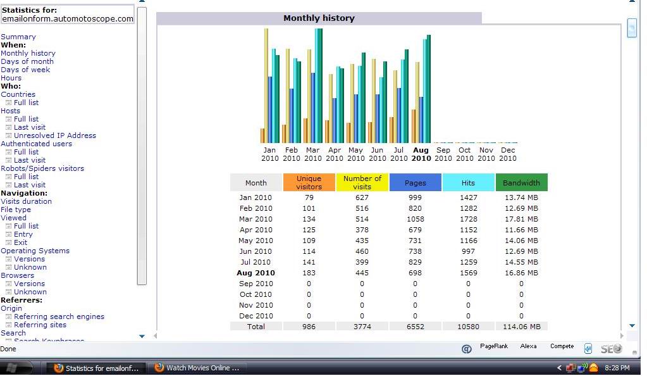Go to Visits duration report
The image size is (647, 376).
click(x=27, y=201)
